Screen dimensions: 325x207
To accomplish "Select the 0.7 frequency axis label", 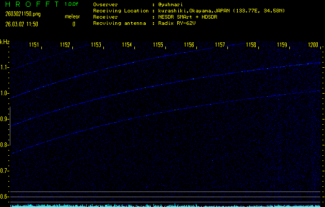I will click(5, 171).
